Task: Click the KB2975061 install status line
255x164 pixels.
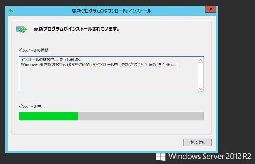Action: 98,65
